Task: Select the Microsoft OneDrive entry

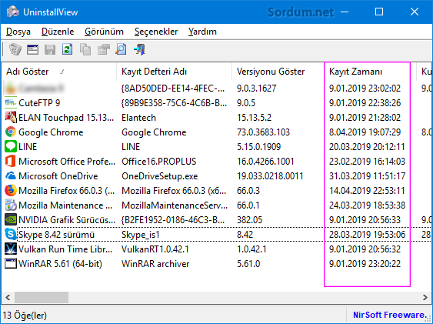Action: click(58, 176)
